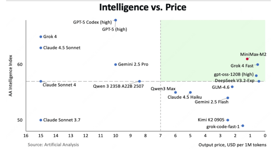The width and height of the screenshot is (279, 157).
Task: Click the grok-code-fast-1 data point
Action: pos(243,126)
